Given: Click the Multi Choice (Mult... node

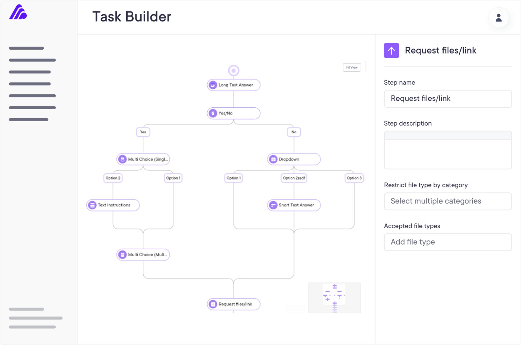Looking at the screenshot, I should 143,255.
